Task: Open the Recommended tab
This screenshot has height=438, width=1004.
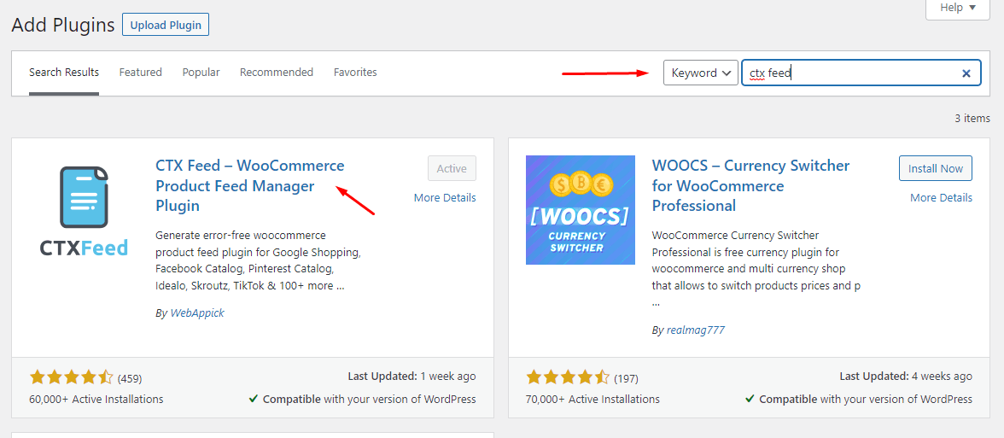Action: tap(276, 73)
